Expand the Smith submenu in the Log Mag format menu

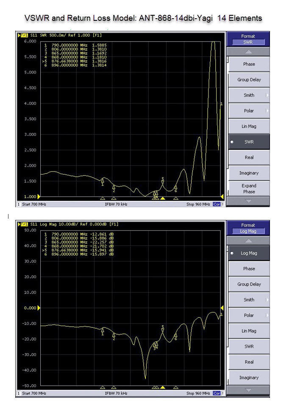tap(248, 300)
